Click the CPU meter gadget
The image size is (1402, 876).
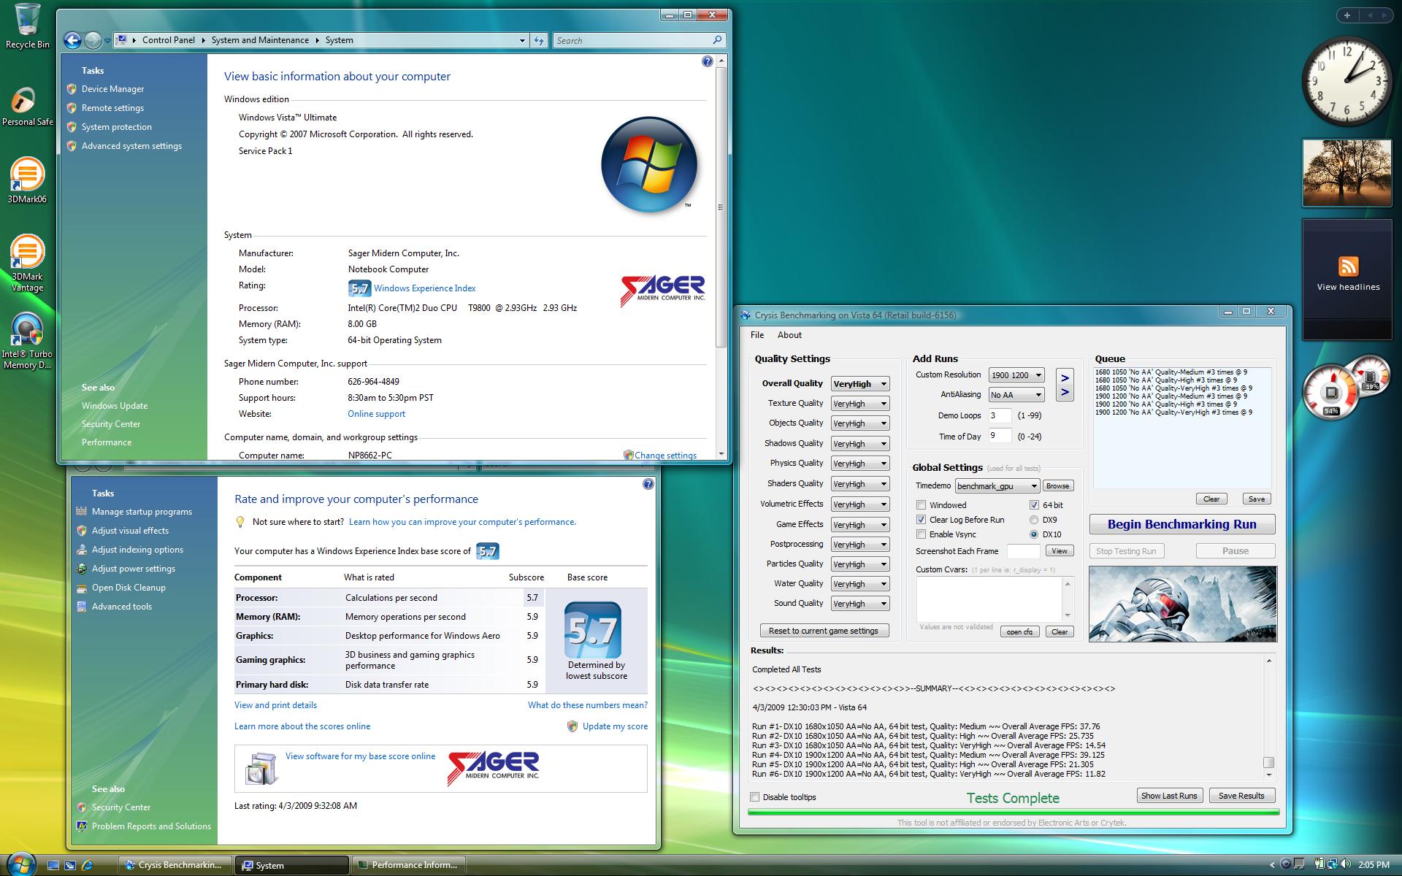pos(1346,388)
